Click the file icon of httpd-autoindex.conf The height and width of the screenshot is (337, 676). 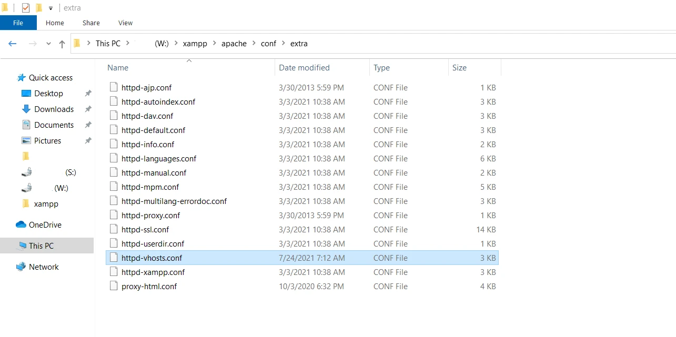tap(113, 101)
